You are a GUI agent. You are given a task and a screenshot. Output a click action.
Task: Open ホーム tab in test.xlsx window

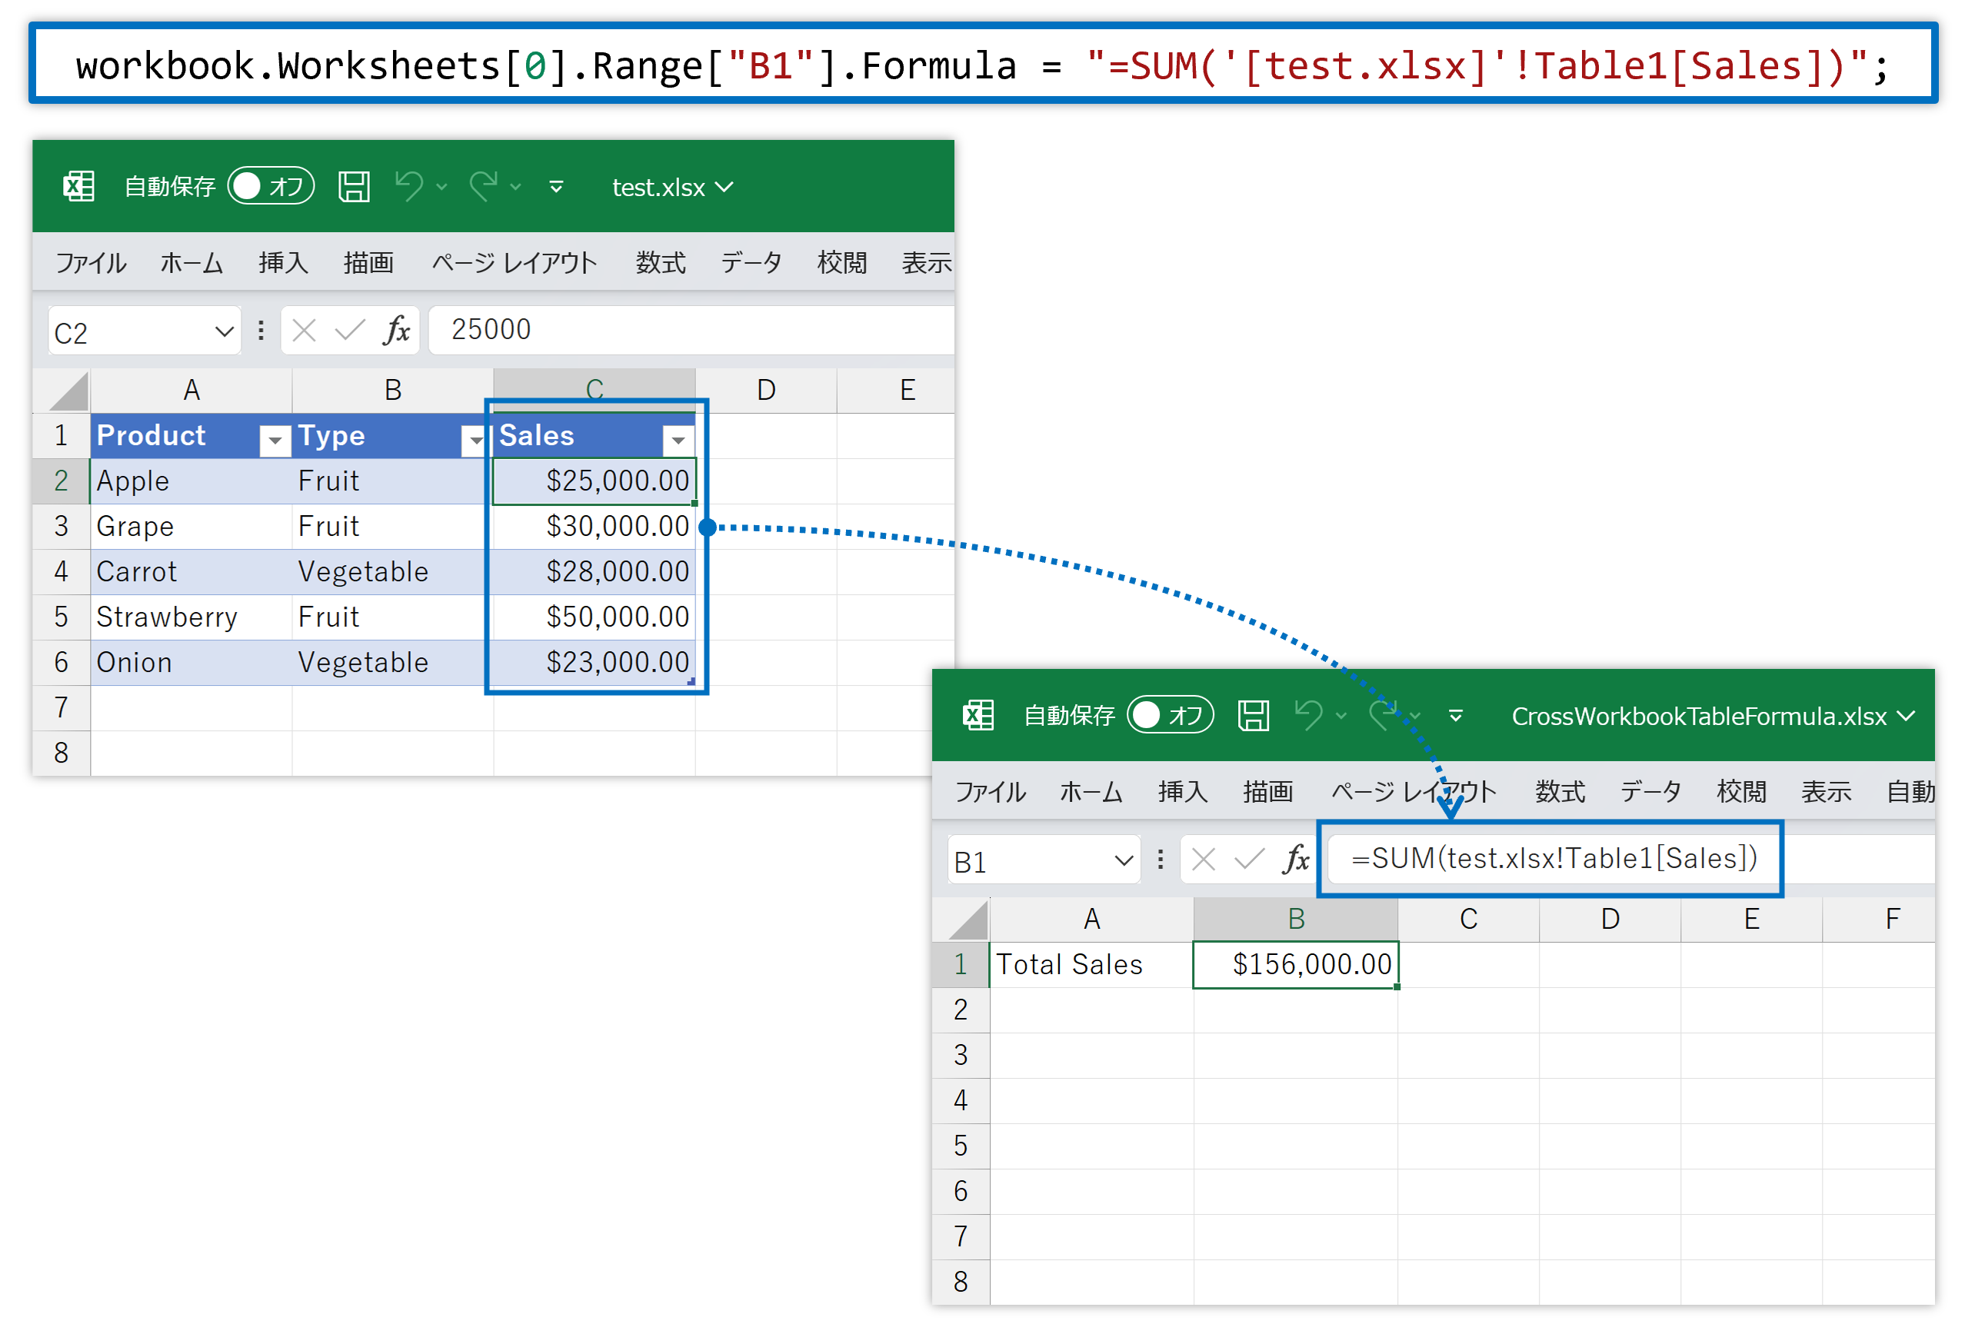pos(192,263)
